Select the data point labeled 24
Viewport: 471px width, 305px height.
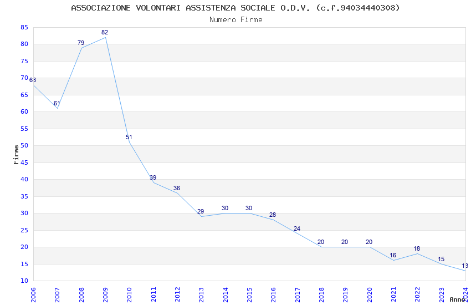pyautogui.click(x=297, y=228)
